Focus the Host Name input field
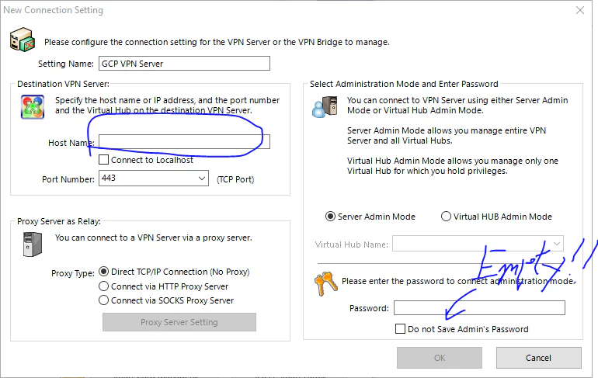598x378 pixels. click(x=184, y=142)
